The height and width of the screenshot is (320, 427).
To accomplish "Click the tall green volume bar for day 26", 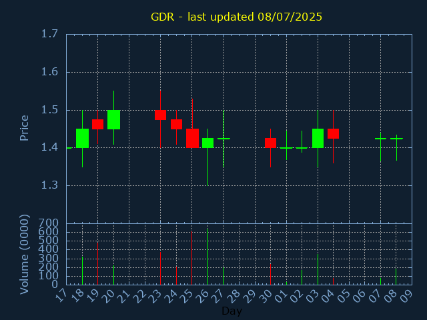I will coord(207,257).
